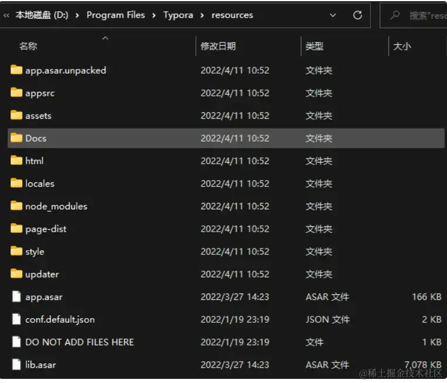Click 文件 type of DO NOT ADD FILES HERE

[x=314, y=342]
